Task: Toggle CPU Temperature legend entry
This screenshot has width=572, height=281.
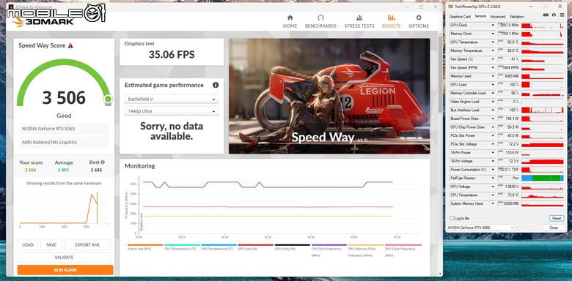Action: point(182,247)
